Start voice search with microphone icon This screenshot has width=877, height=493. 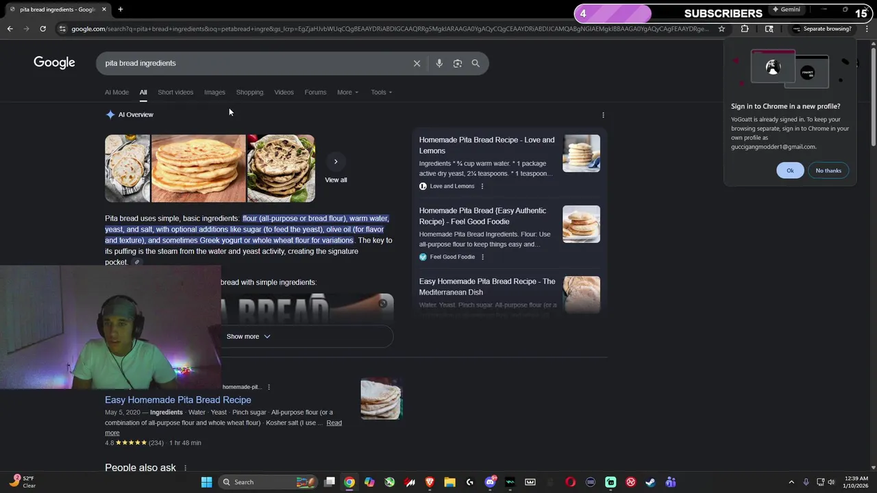pos(439,63)
